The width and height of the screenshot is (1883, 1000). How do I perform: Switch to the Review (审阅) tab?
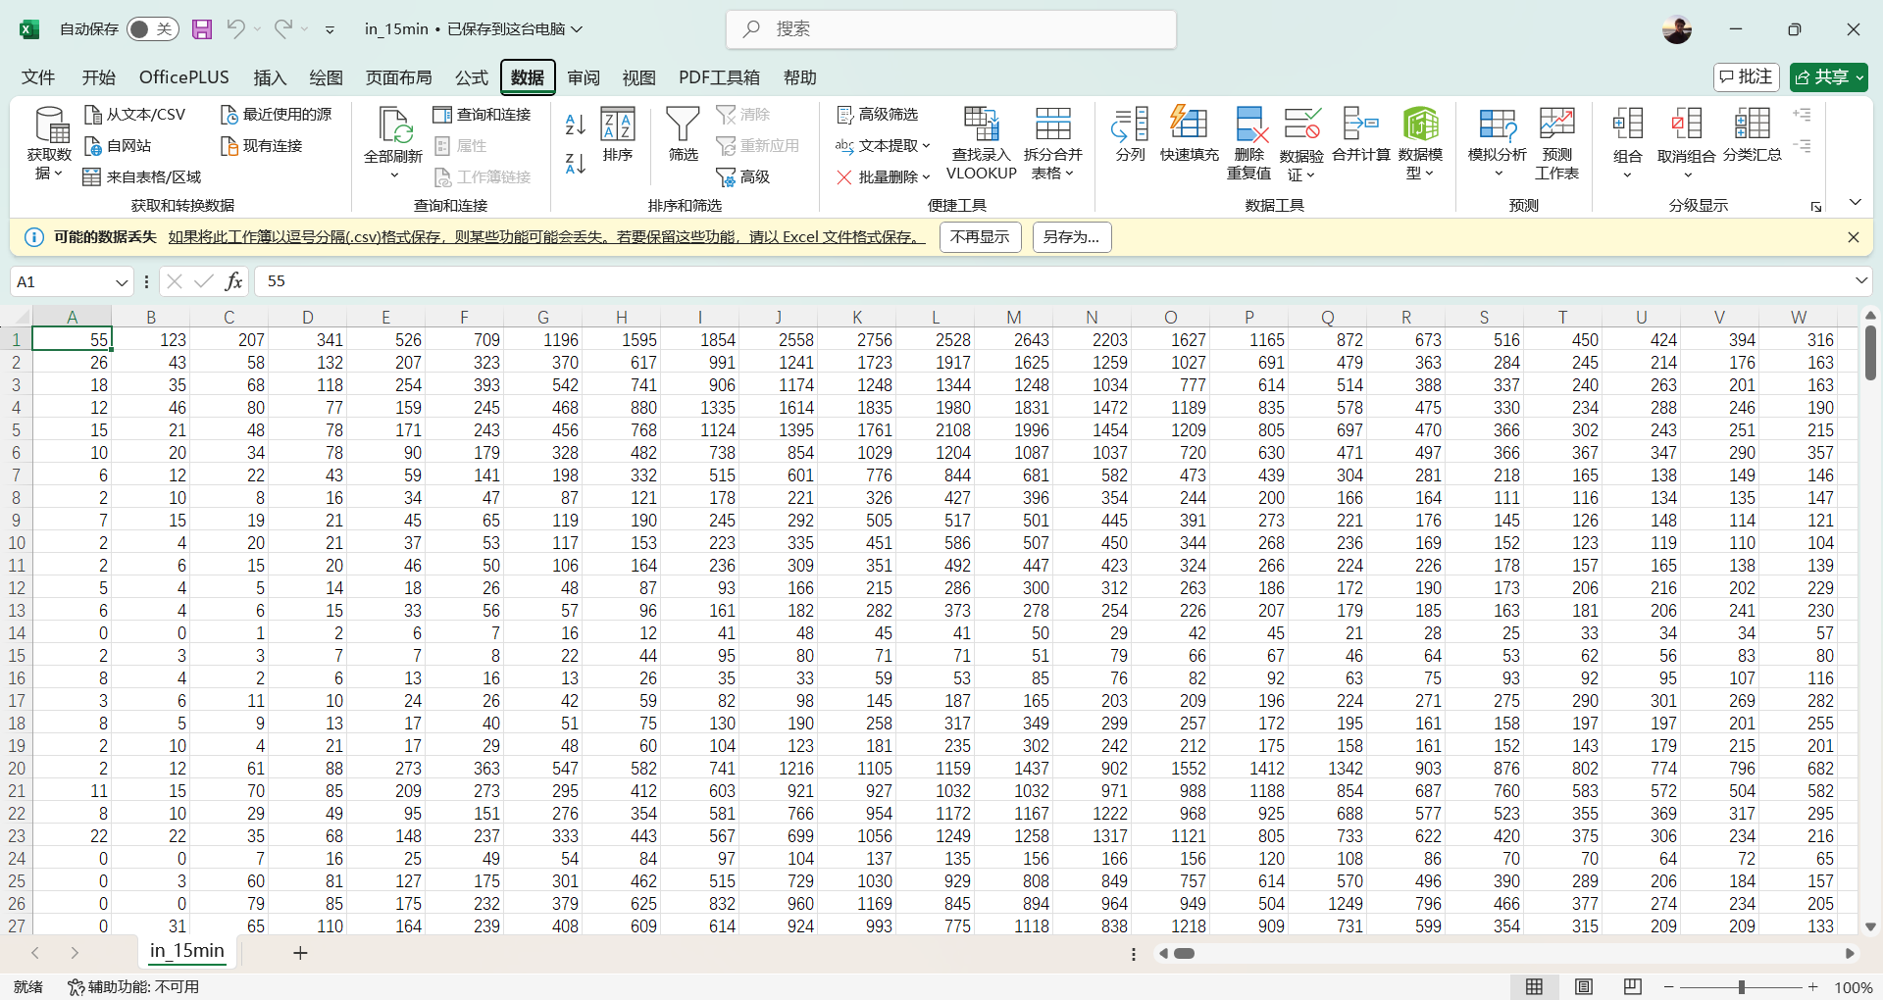(x=584, y=77)
